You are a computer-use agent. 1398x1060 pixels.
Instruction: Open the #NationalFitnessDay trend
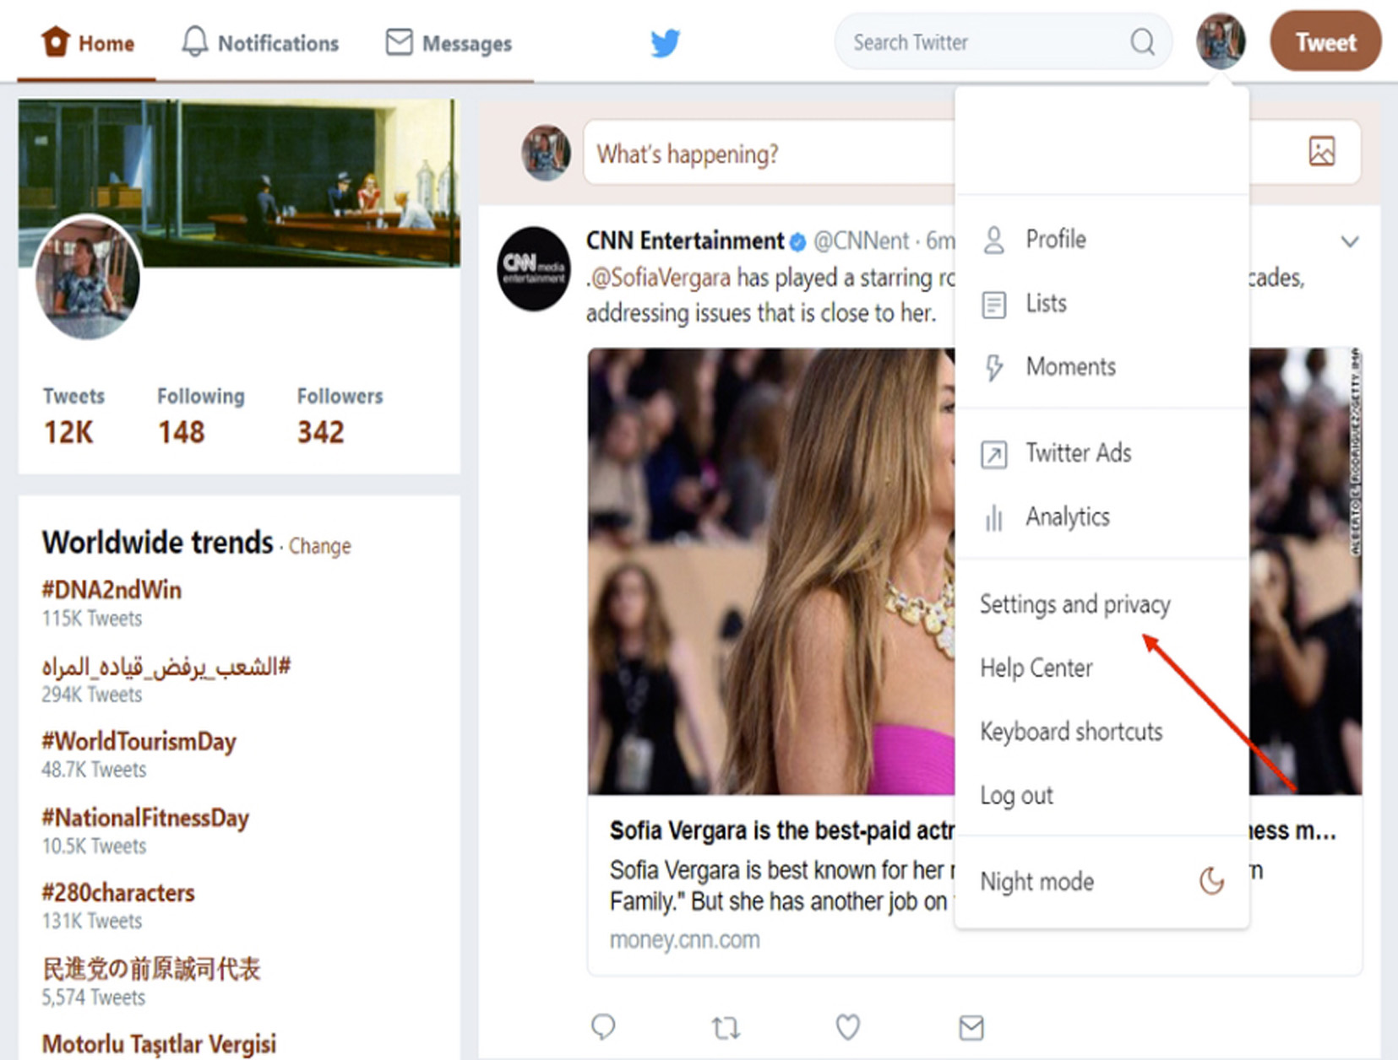tap(145, 818)
